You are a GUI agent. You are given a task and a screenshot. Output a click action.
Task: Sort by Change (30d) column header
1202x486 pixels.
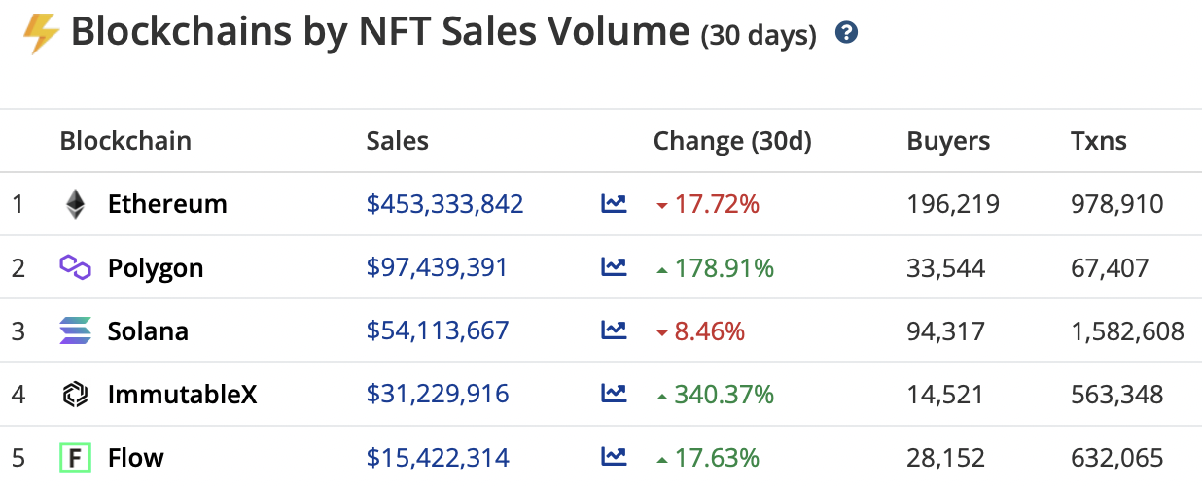732,141
